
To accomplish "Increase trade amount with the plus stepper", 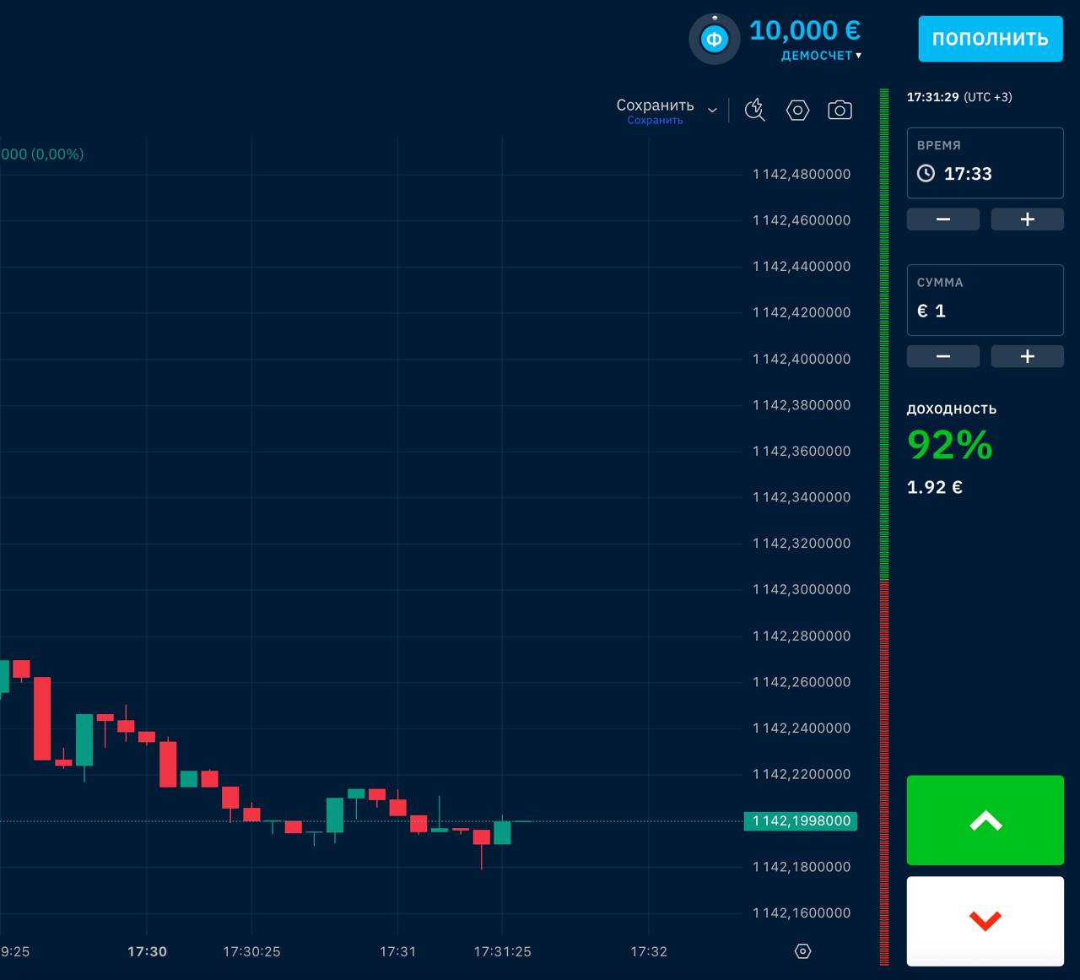I will 1027,355.
